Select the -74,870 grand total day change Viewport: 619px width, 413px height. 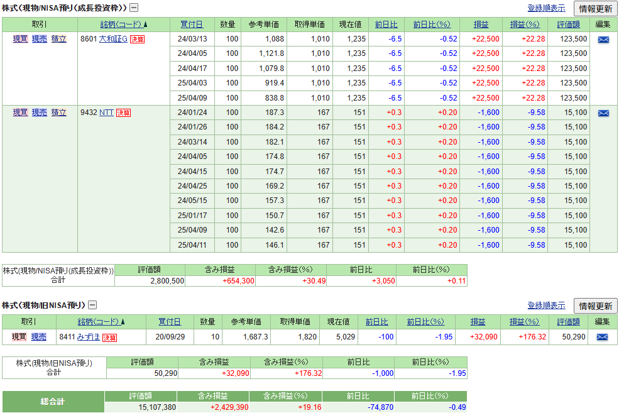tap(358, 407)
